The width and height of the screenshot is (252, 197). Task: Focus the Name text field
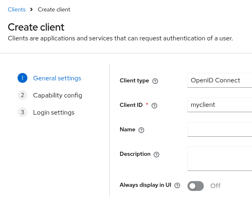click(219, 129)
